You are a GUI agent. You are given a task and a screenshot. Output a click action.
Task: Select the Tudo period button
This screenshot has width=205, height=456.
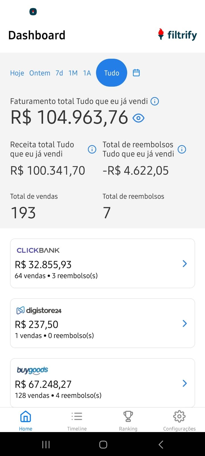click(x=112, y=73)
